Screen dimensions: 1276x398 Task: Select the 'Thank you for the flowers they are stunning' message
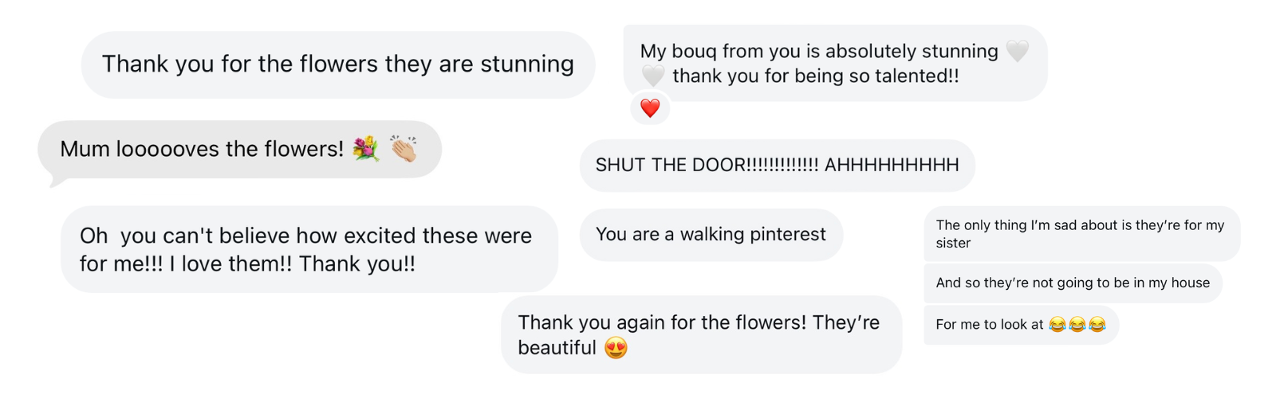pos(337,64)
